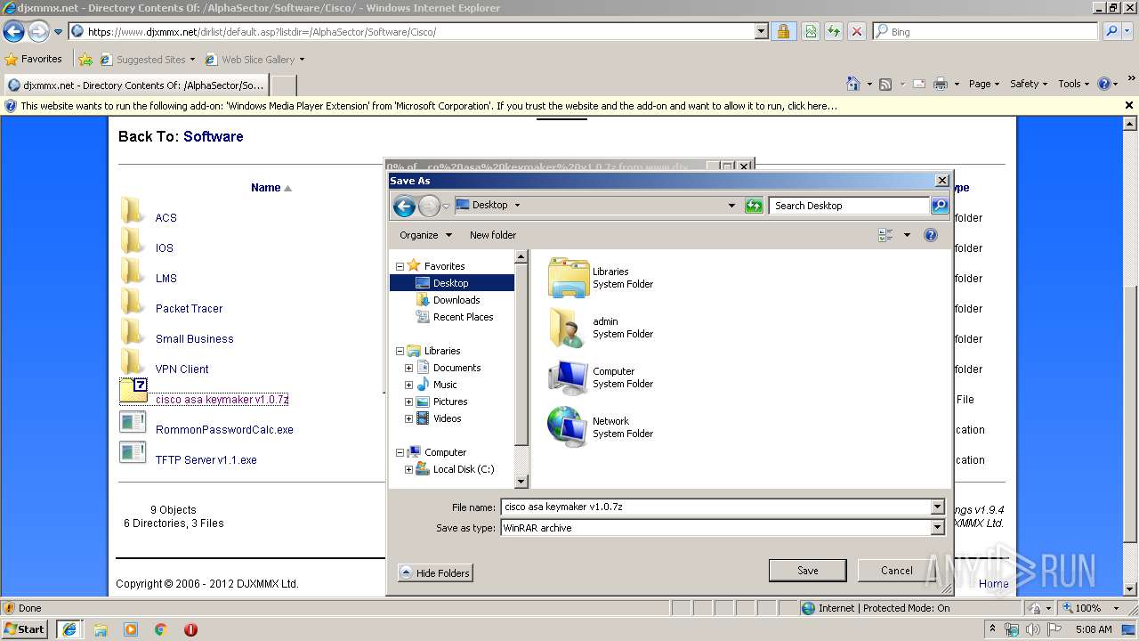
Task: Select Downloads in navigation pane
Action: [x=456, y=300]
